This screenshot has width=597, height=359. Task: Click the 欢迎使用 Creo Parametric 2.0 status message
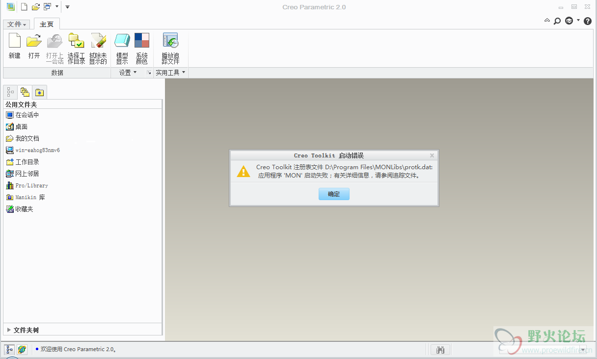click(79, 349)
